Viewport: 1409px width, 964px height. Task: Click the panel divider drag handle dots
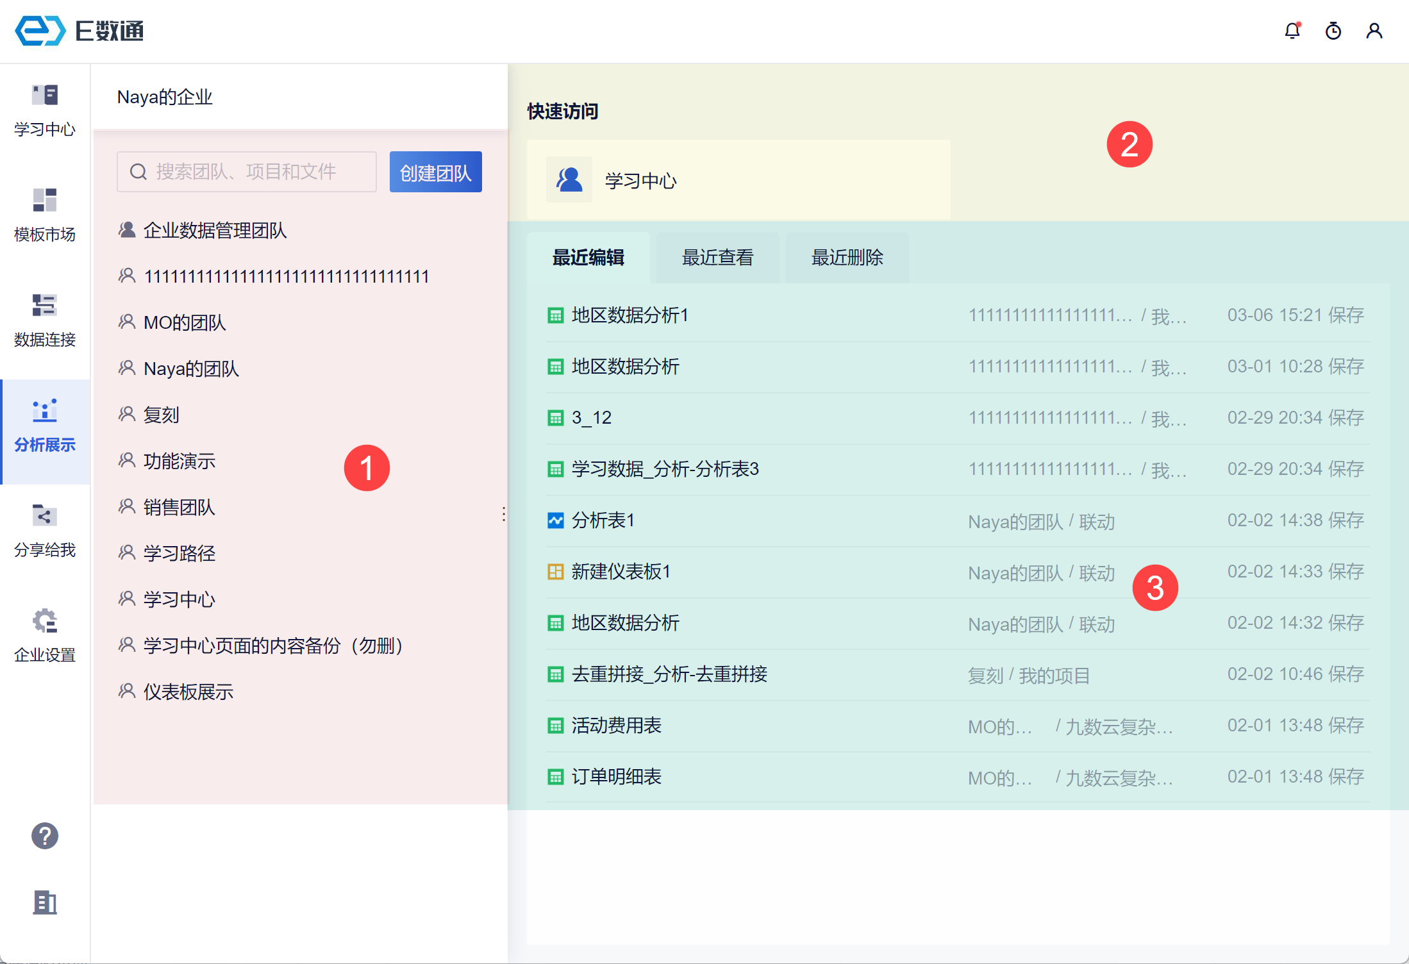click(504, 514)
